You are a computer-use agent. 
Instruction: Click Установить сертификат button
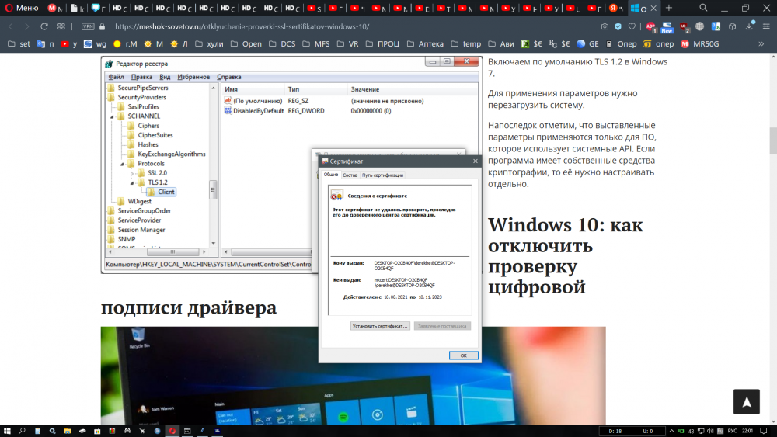pos(380,326)
